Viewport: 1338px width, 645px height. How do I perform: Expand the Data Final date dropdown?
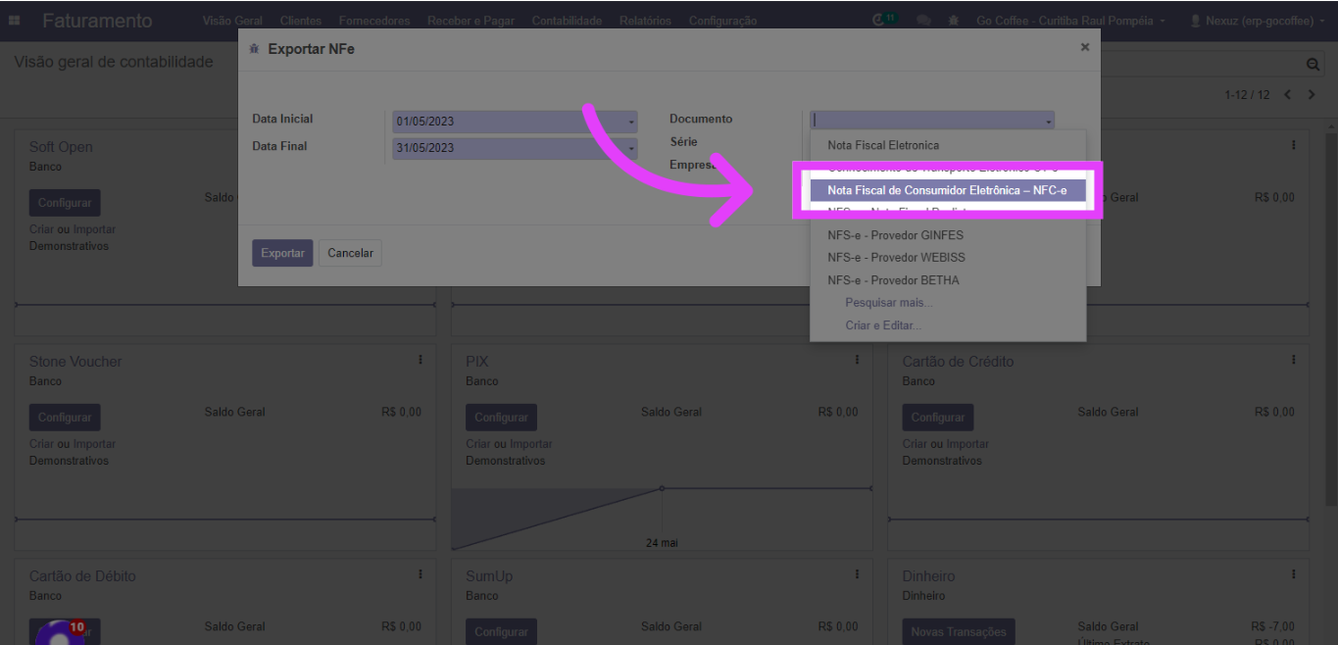click(x=631, y=149)
